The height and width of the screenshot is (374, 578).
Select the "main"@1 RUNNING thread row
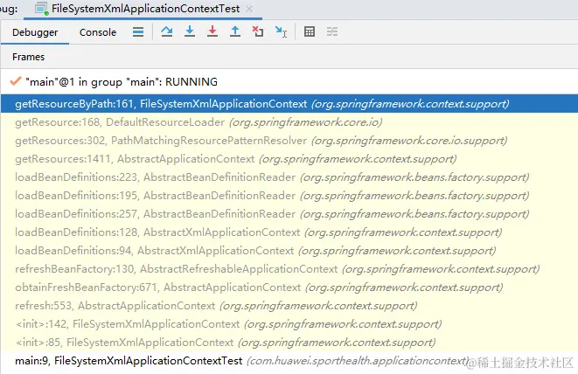[x=289, y=82]
